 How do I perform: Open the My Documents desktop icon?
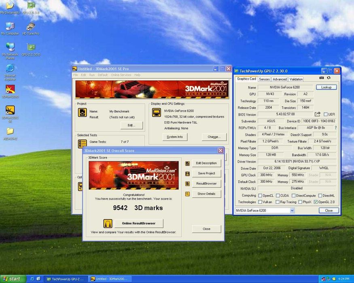(10, 7)
